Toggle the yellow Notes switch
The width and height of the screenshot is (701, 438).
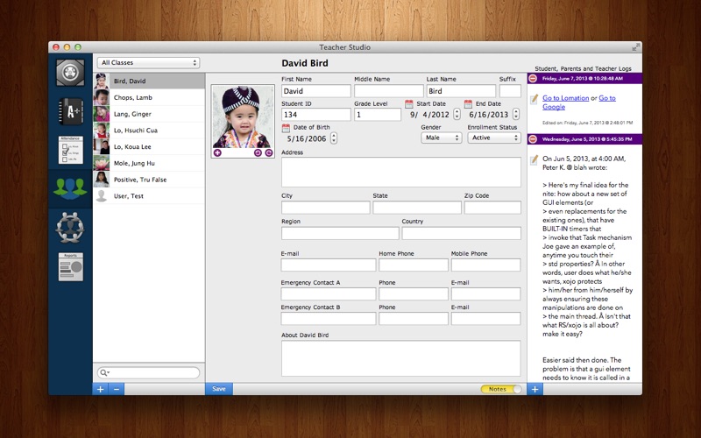click(x=502, y=389)
